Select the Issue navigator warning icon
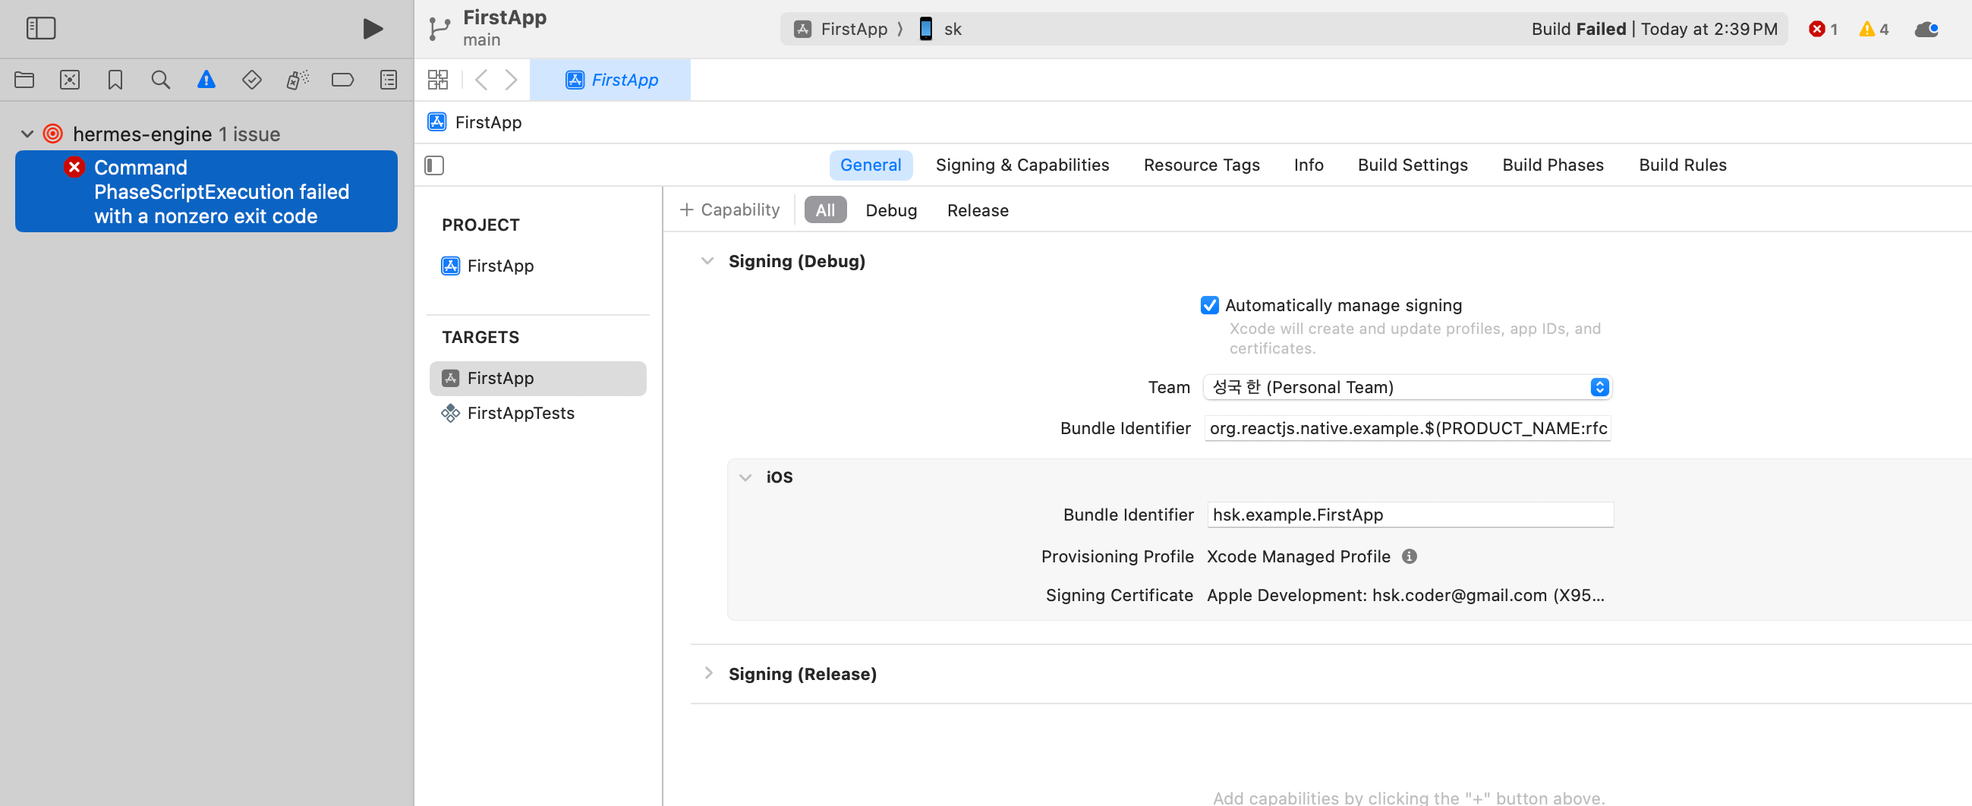The image size is (1972, 806). (x=206, y=80)
